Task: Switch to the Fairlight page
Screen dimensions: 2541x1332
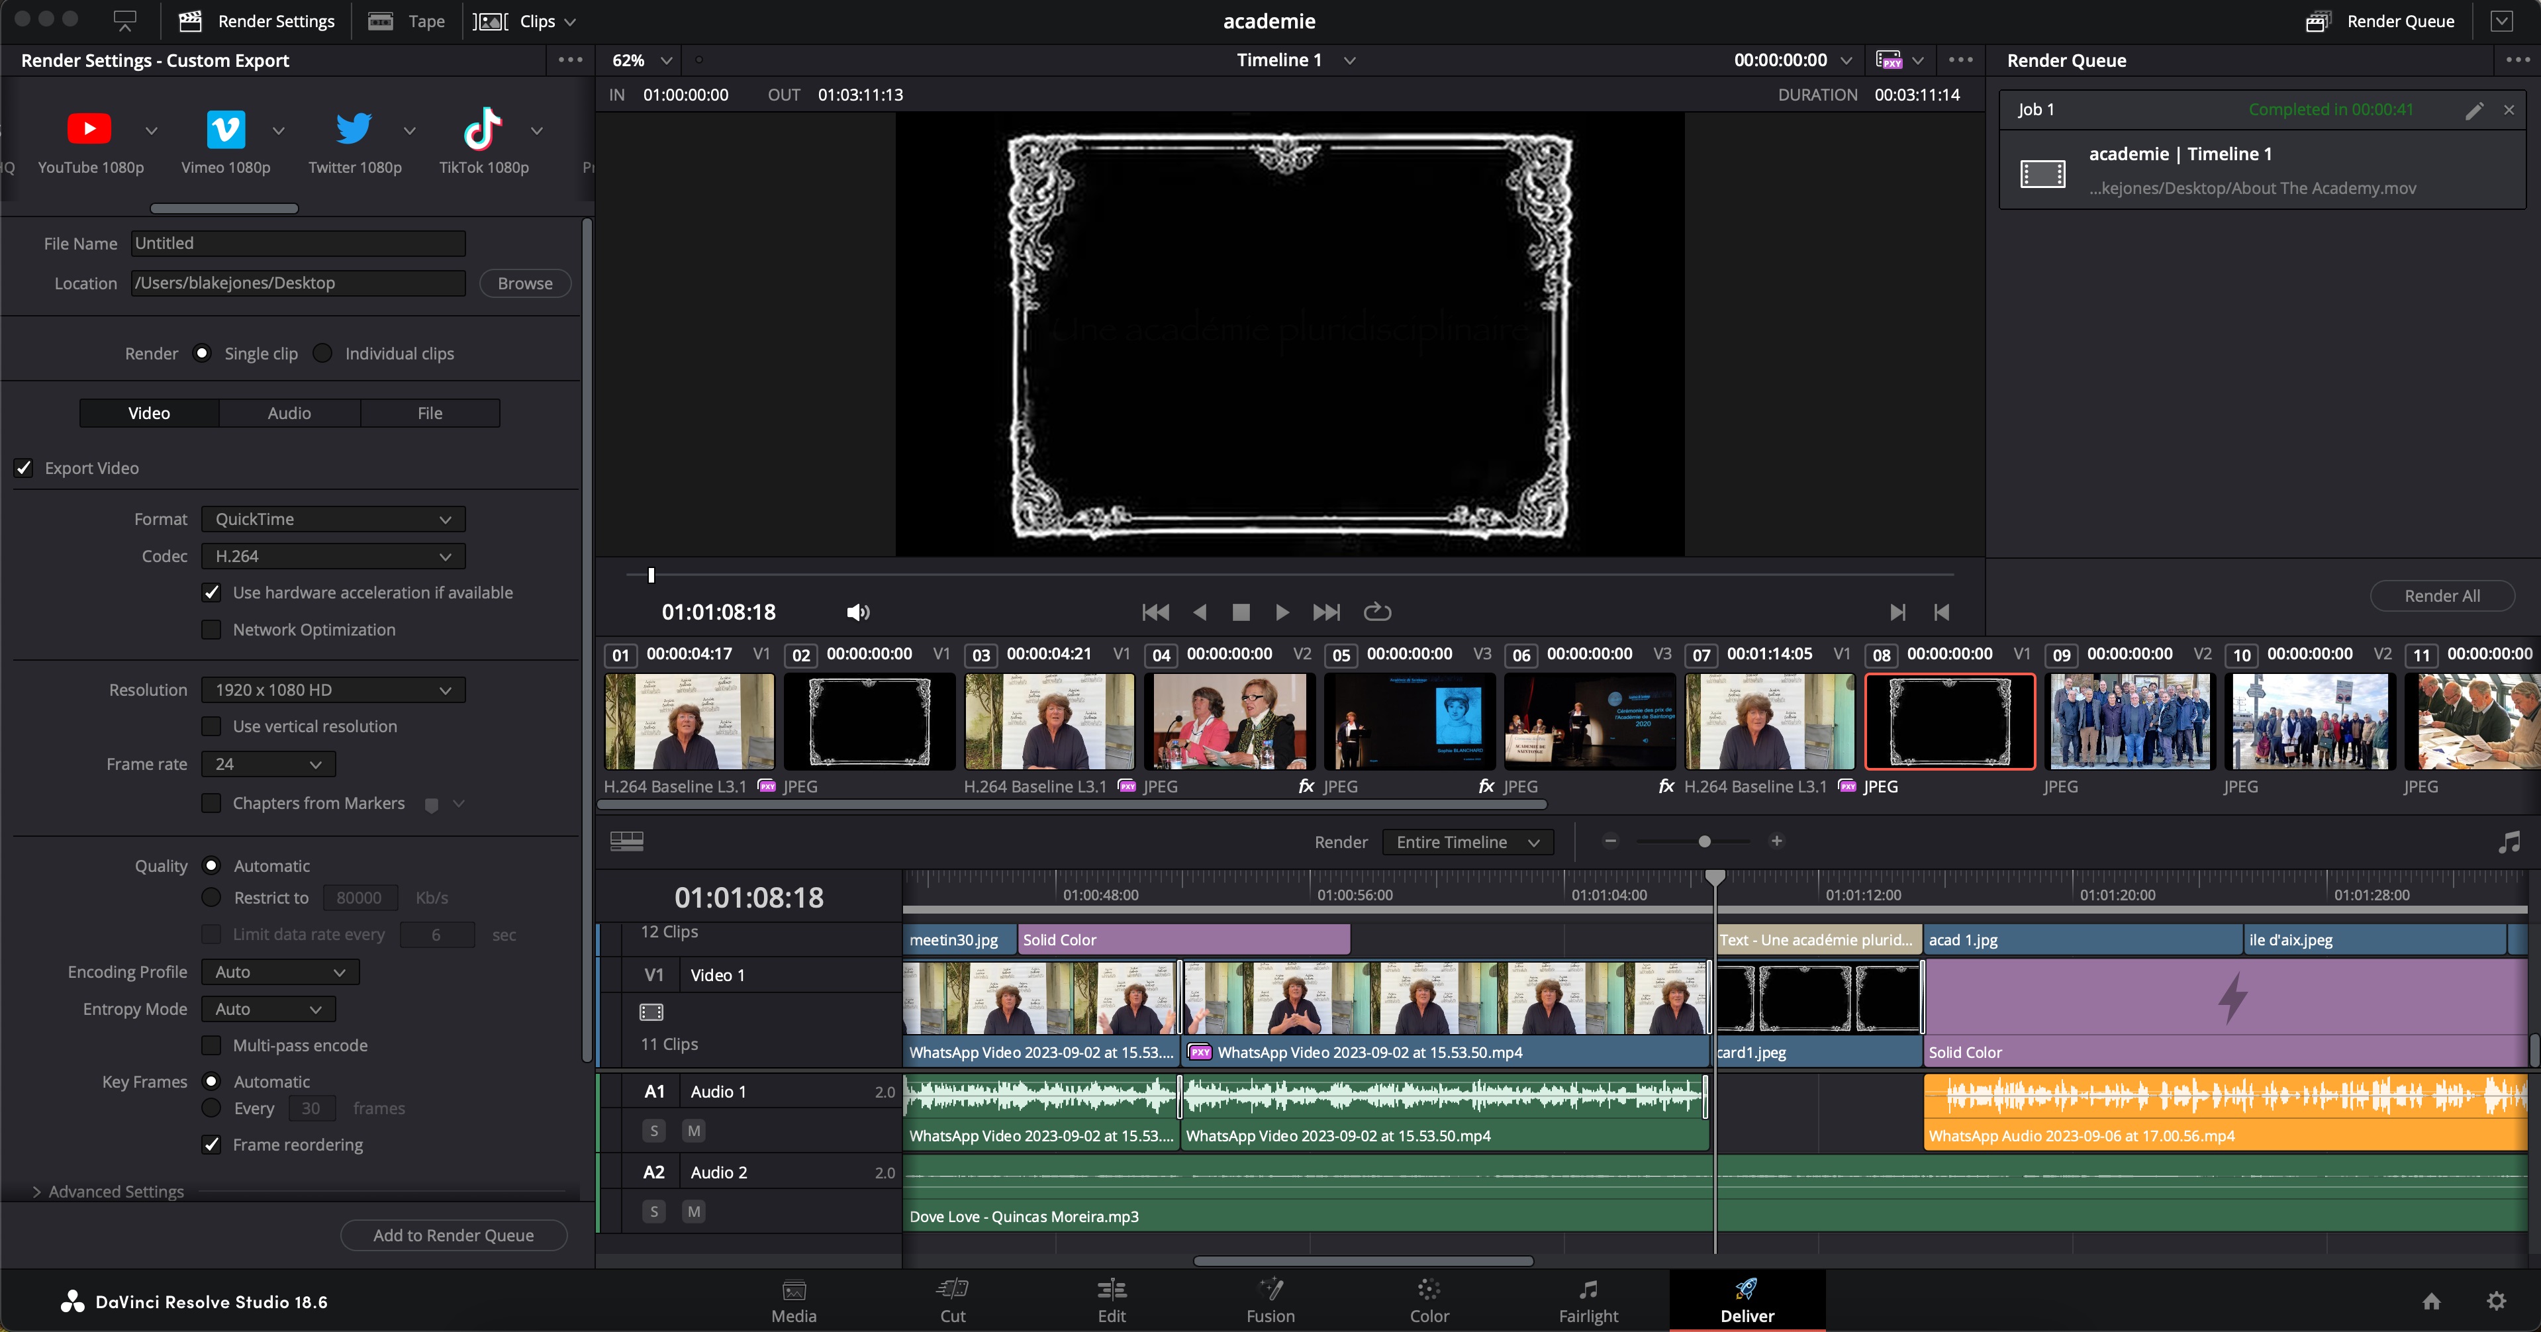Action: [1587, 1300]
